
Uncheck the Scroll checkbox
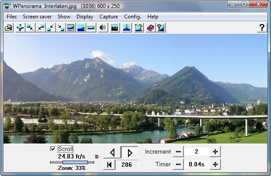click(53, 149)
